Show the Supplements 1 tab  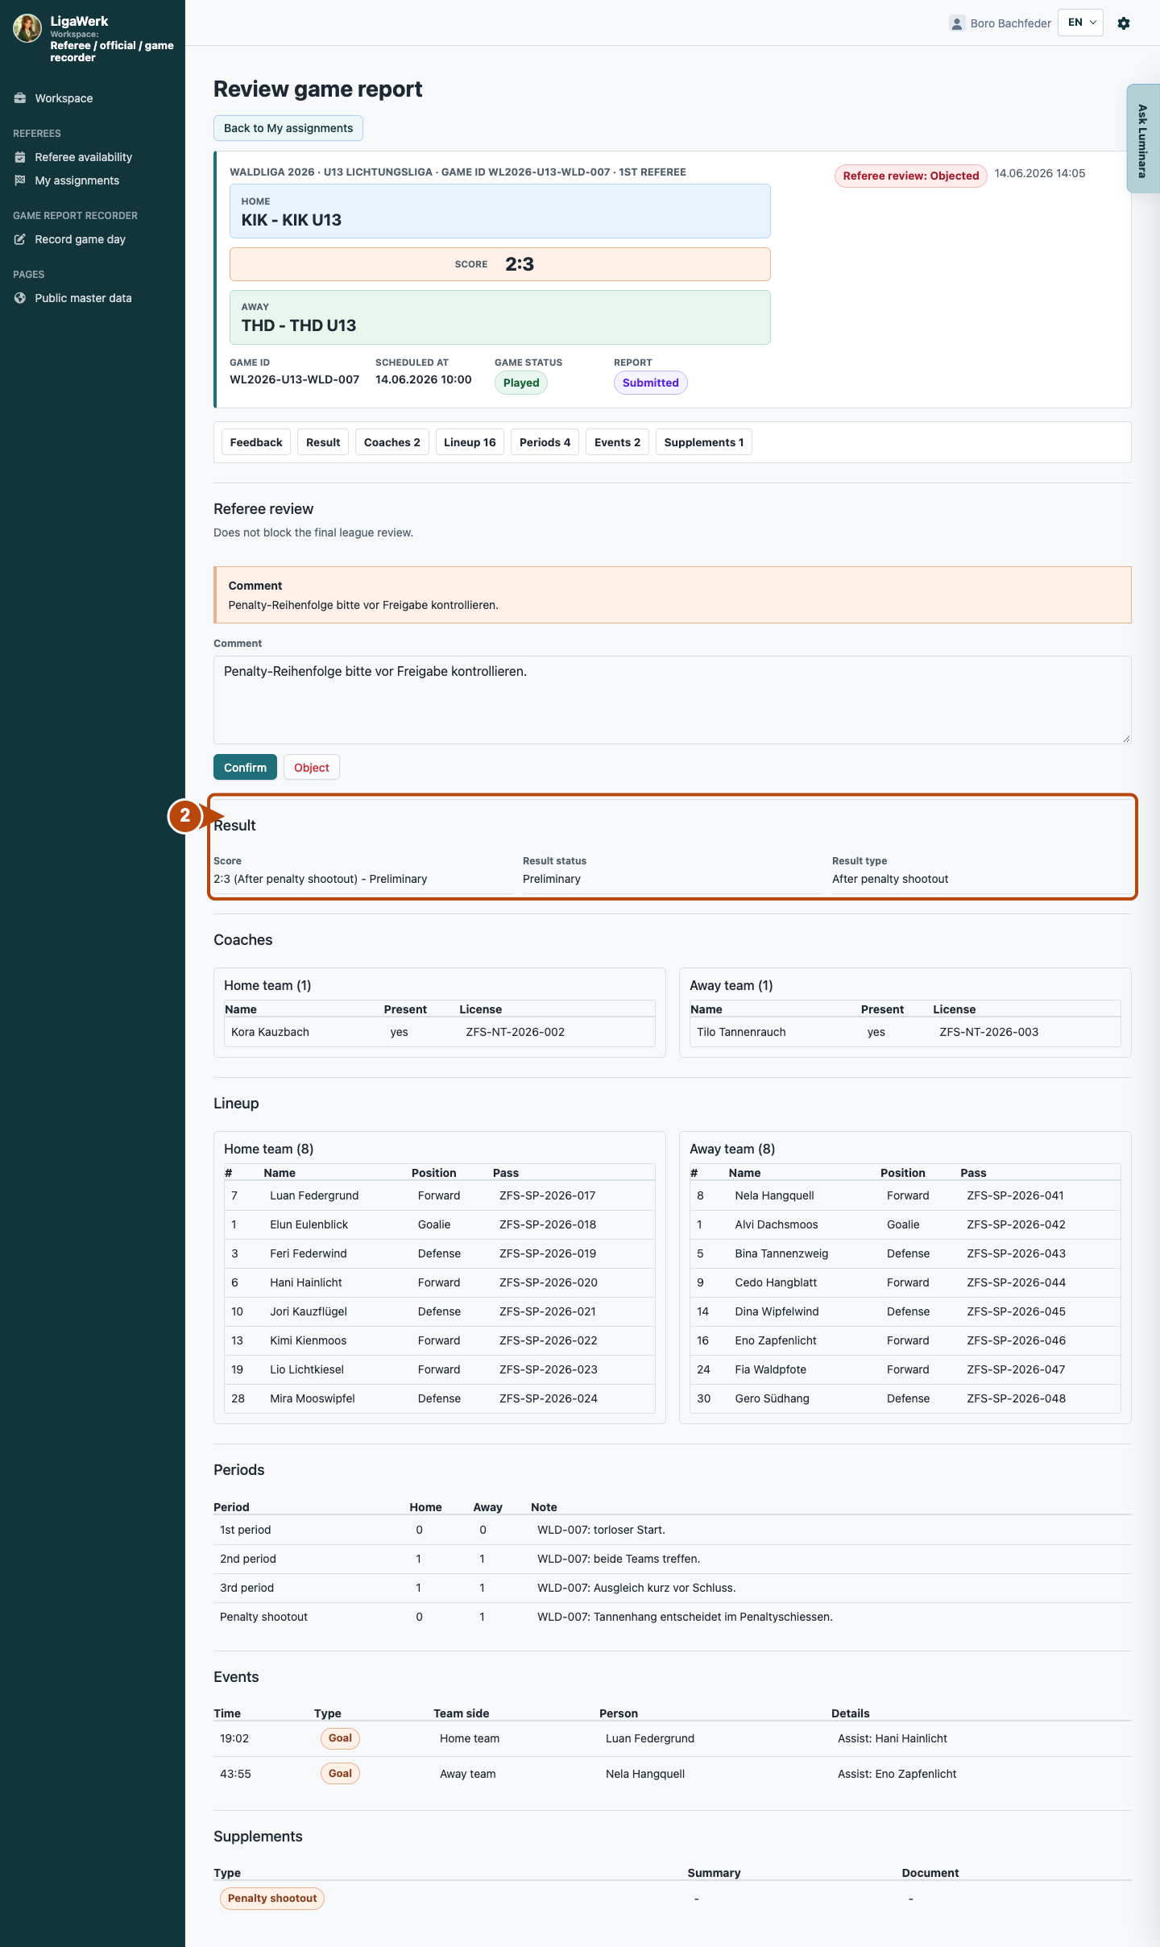[x=704, y=442]
